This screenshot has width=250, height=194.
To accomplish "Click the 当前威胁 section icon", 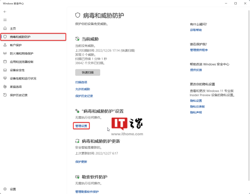I will coord(77,39).
